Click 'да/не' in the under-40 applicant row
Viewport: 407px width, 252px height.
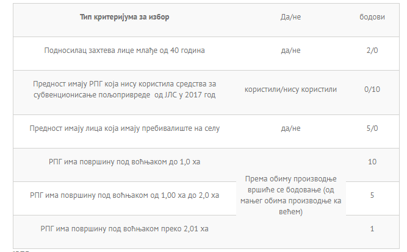pyautogui.click(x=290, y=51)
